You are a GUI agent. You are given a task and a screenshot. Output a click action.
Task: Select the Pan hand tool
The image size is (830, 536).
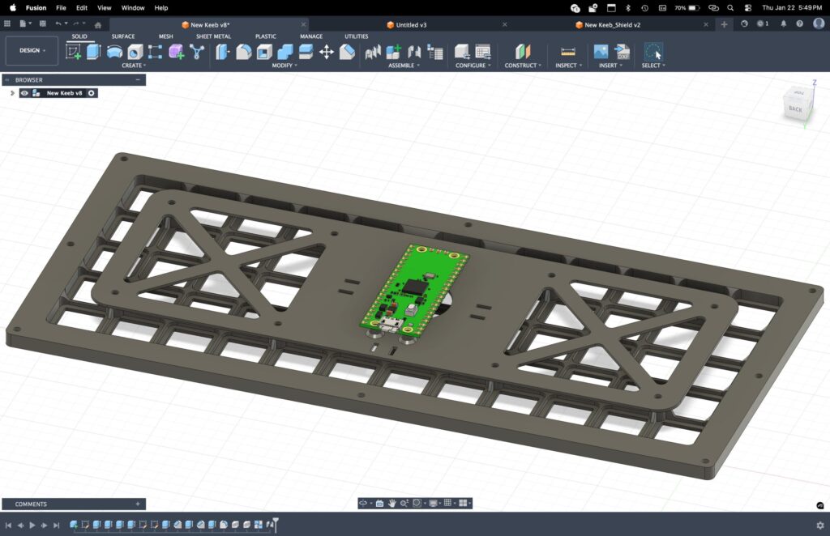391,503
